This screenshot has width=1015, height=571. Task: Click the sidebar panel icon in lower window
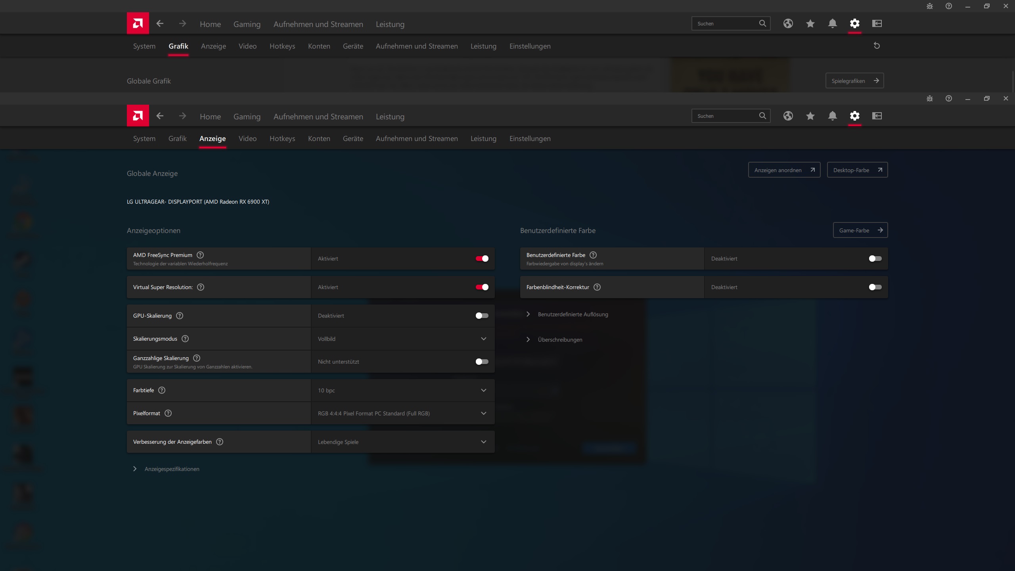pyautogui.click(x=877, y=116)
